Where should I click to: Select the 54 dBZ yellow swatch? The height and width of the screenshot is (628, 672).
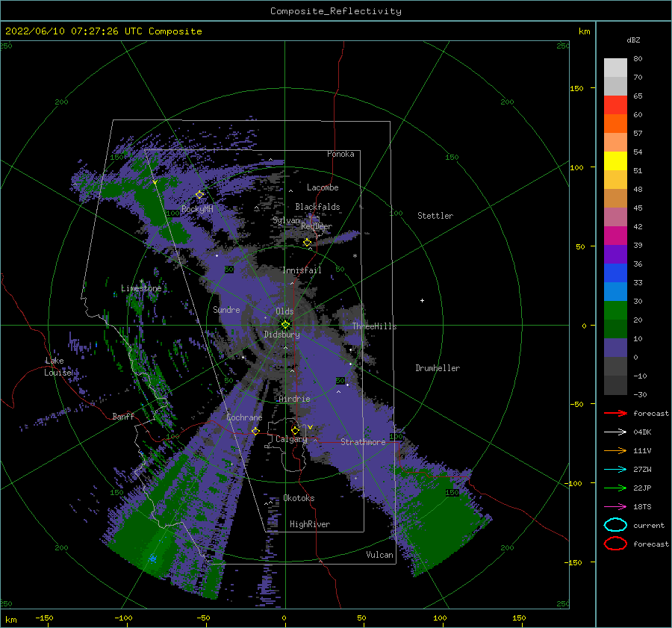[x=615, y=161]
